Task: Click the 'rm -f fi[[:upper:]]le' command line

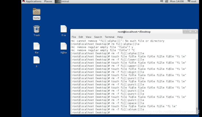Action: click(107, 66)
